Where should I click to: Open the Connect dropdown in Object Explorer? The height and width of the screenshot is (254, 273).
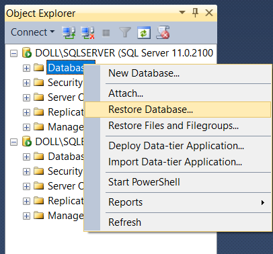(x=33, y=32)
